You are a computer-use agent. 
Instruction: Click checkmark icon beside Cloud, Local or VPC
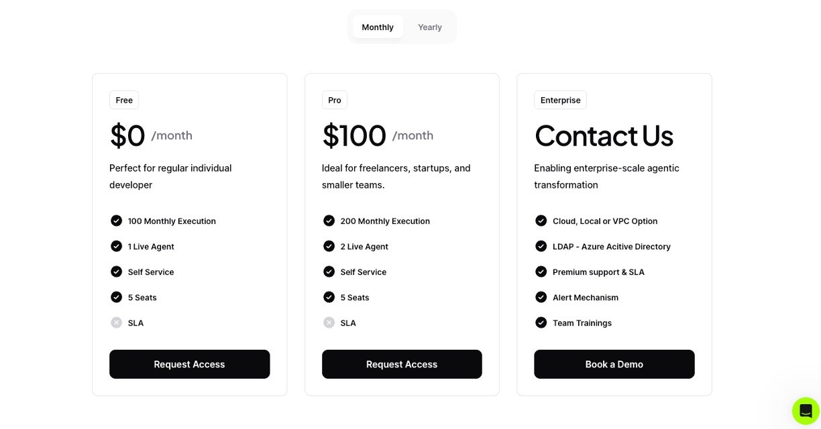coord(541,221)
